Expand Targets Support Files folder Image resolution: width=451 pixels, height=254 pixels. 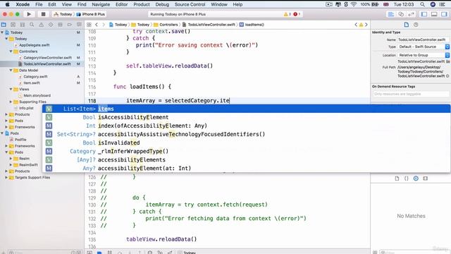coord(6,178)
